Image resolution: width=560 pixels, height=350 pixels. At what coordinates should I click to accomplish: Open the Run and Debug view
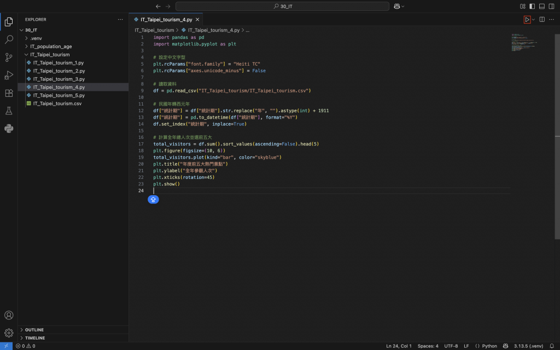coord(9,75)
